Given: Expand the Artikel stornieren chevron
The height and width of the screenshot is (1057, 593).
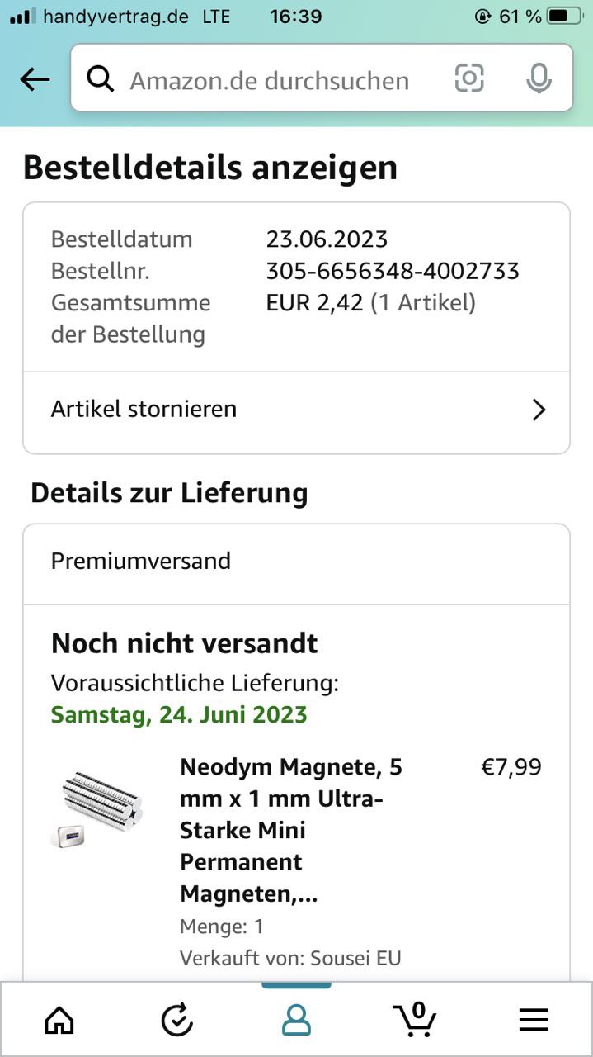Looking at the screenshot, I should click(539, 410).
